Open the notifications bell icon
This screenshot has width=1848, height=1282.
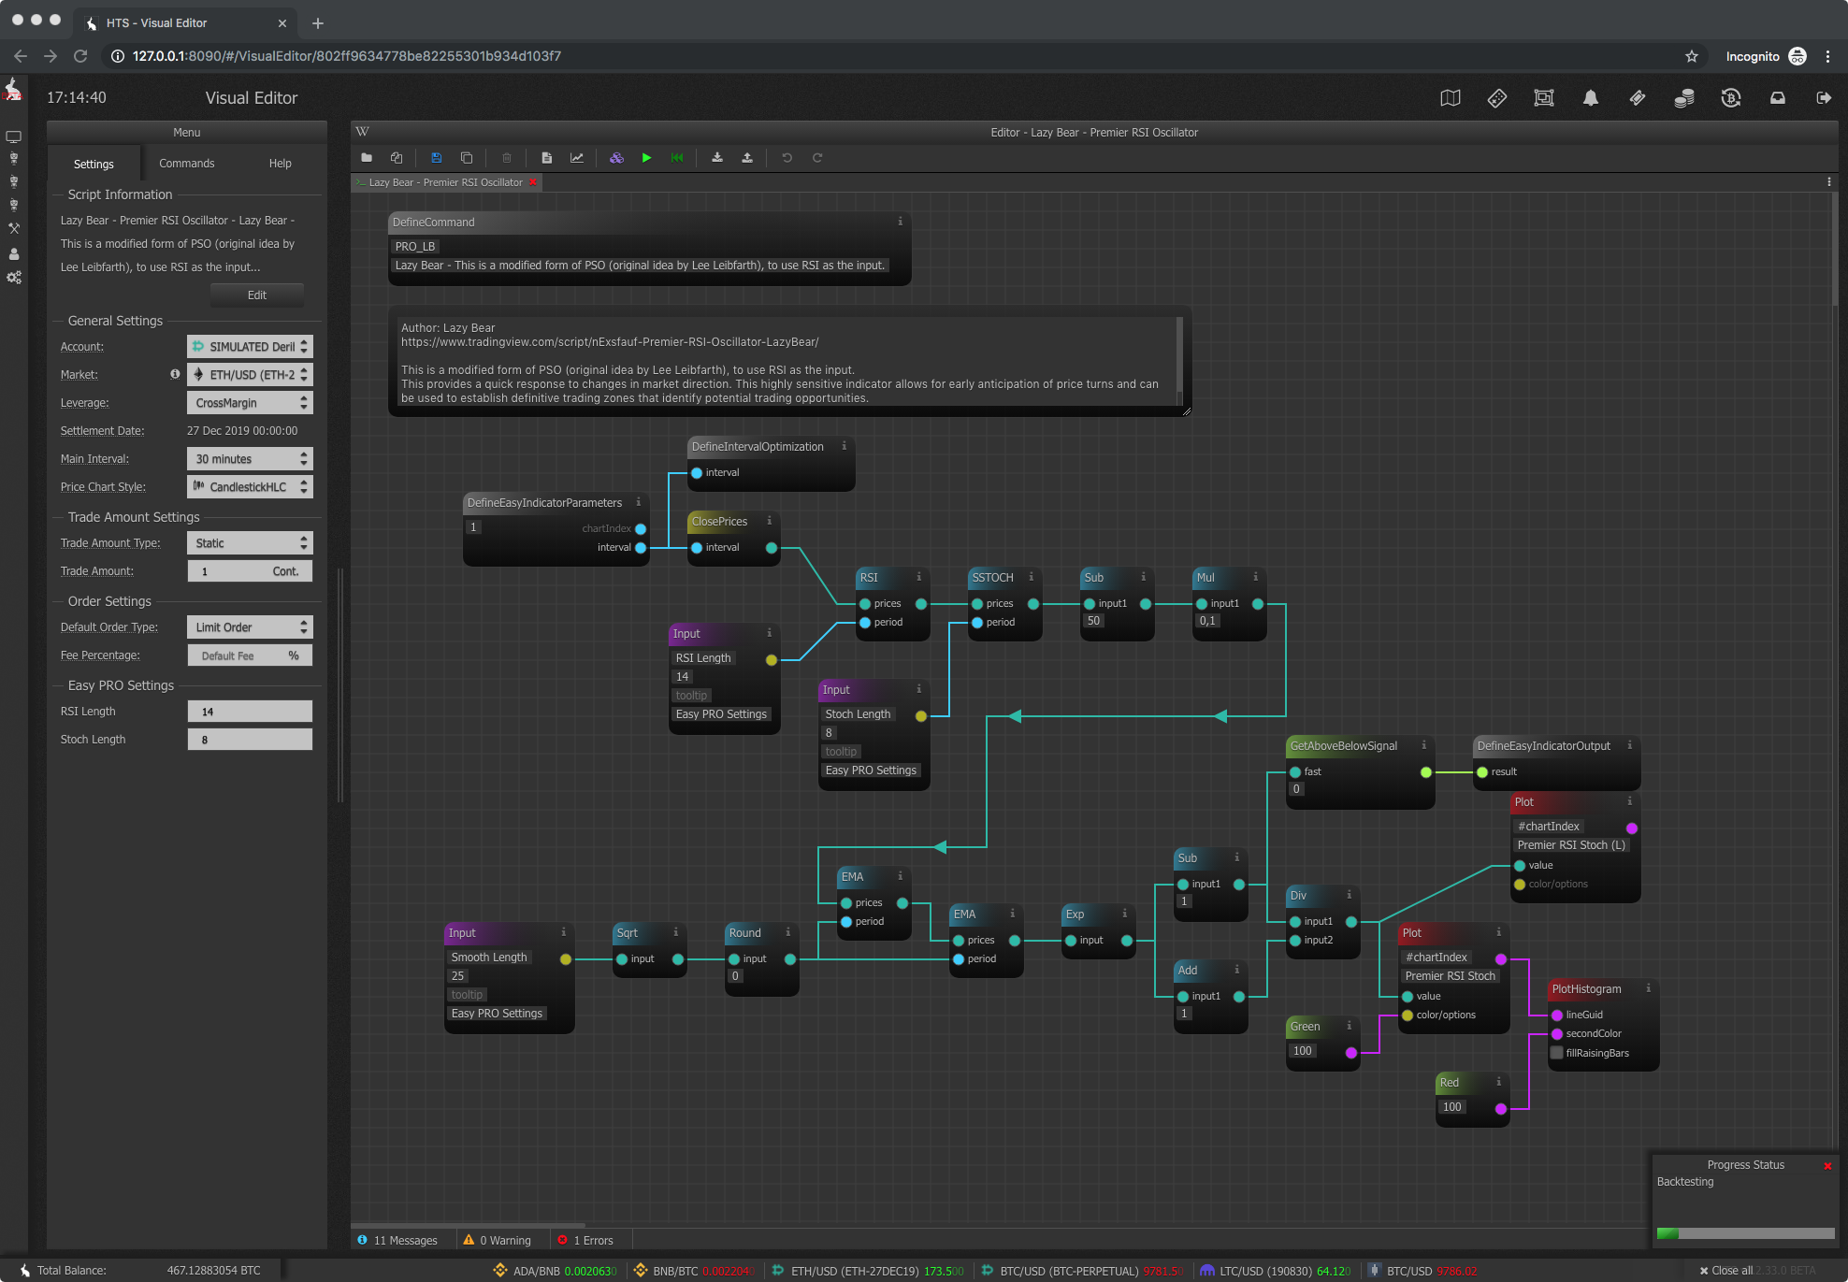pyautogui.click(x=1590, y=97)
